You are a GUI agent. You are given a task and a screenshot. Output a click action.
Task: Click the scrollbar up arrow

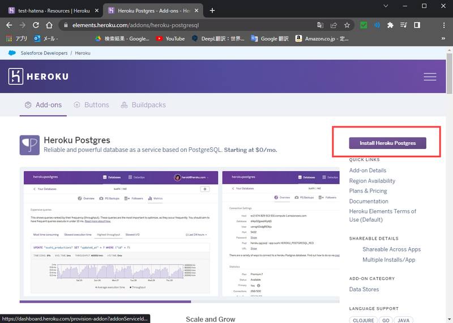coord(449,50)
